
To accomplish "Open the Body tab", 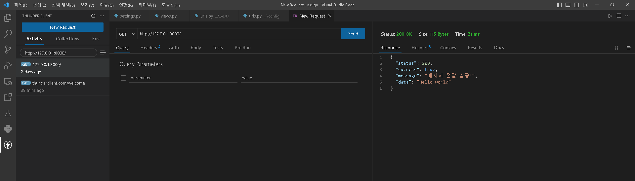I will (x=196, y=48).
